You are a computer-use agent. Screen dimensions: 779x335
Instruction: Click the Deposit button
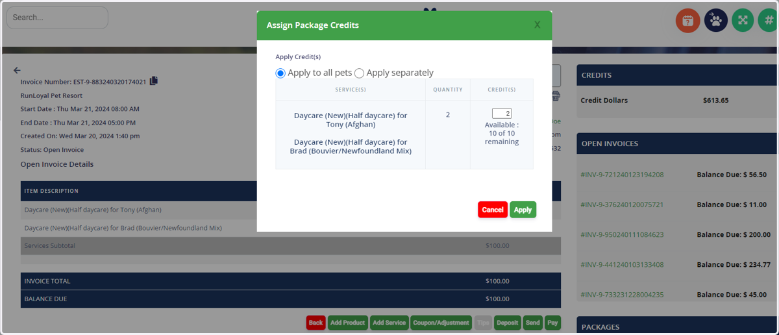pyautogui.click(x=507, y=323)
